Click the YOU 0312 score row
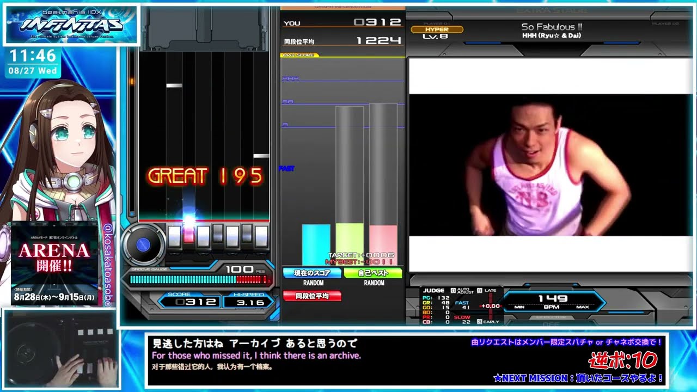Viewport: 697px width, 392px height. point(343,23)
